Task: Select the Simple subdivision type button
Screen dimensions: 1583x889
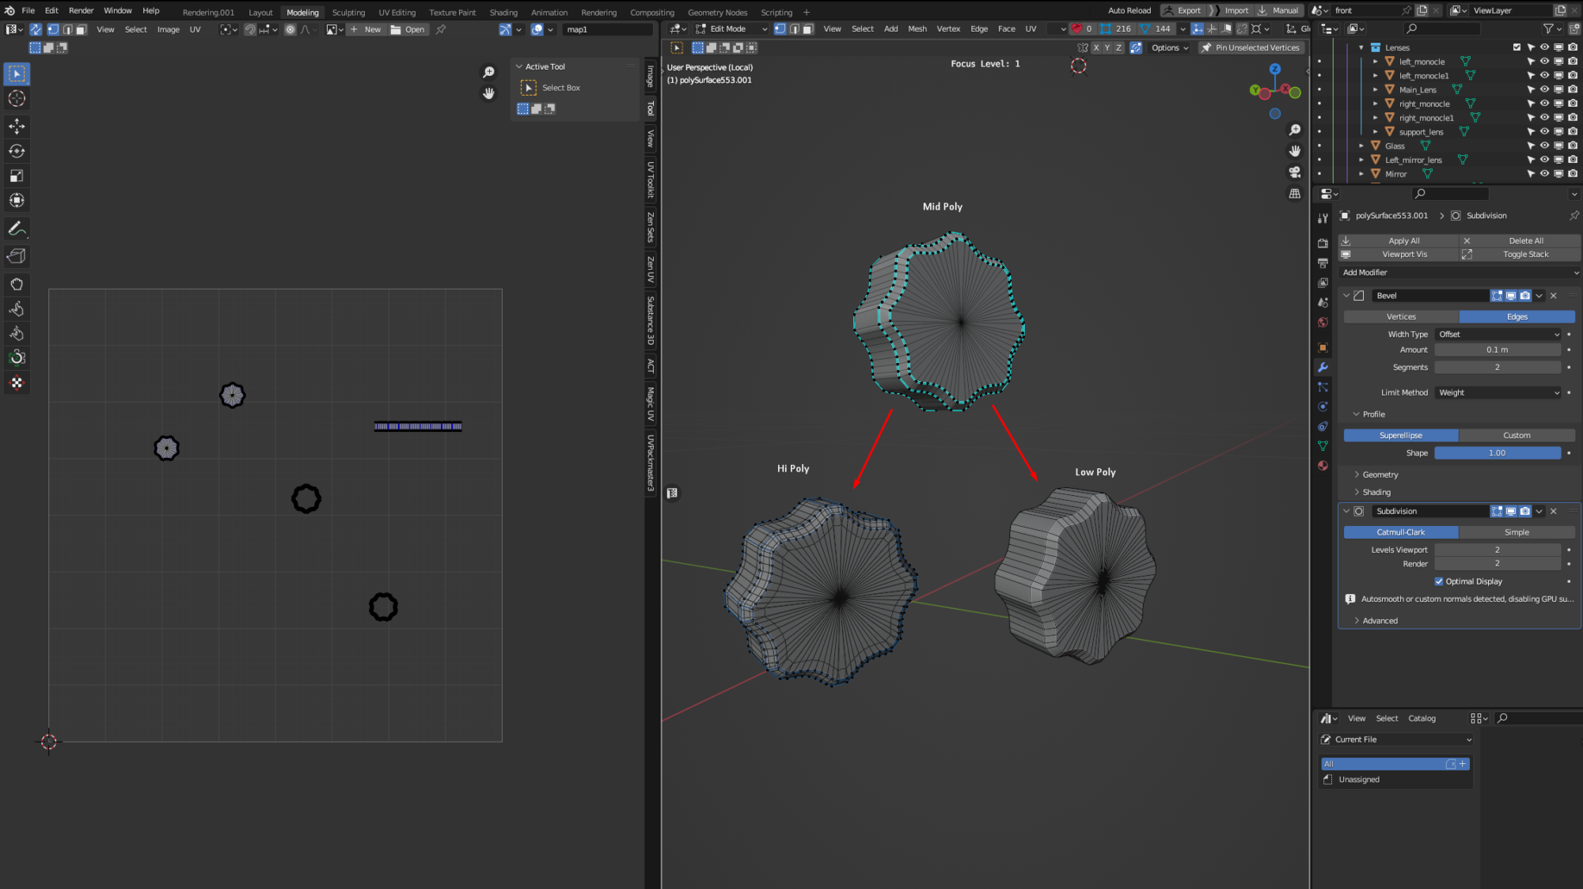Action: pos(1516,532)
